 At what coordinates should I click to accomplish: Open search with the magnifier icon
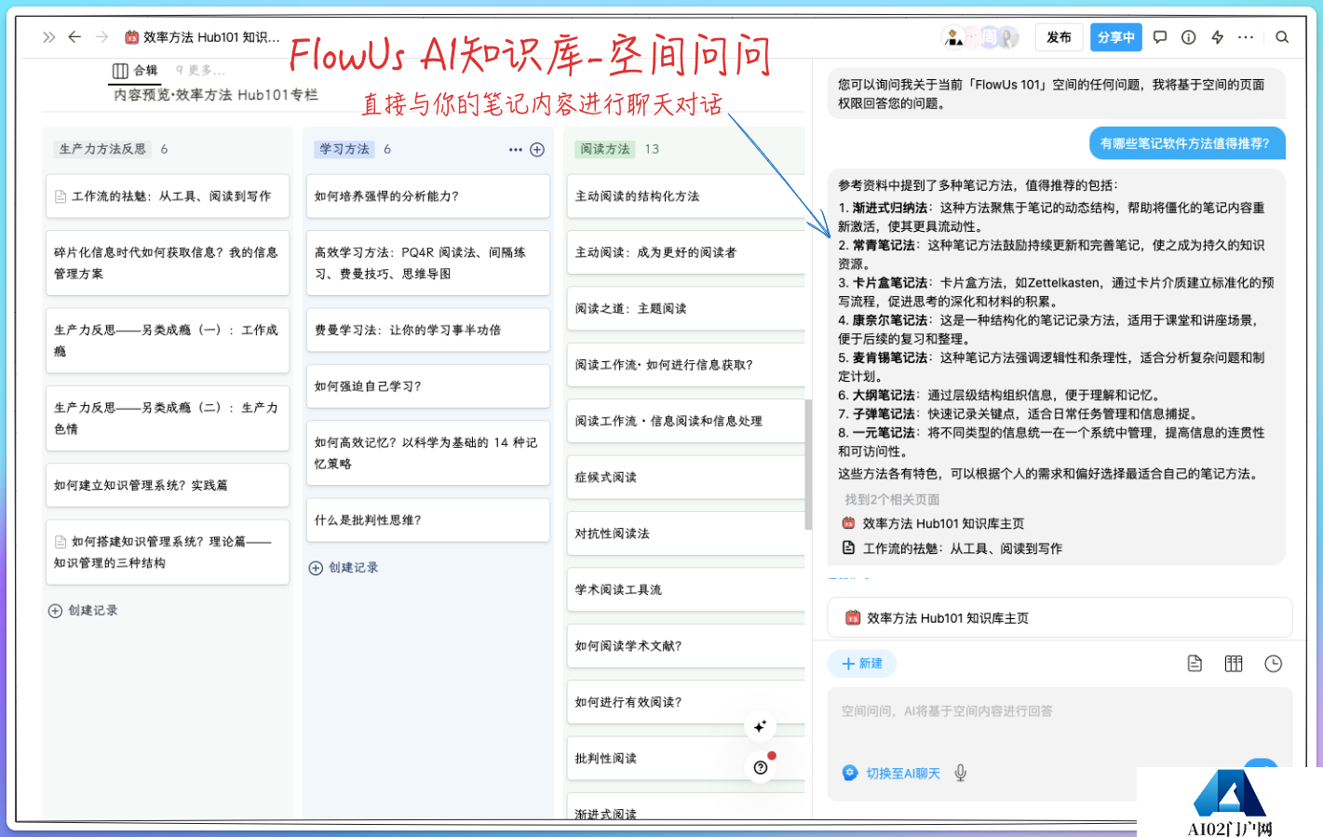[x=1282, y=37]
